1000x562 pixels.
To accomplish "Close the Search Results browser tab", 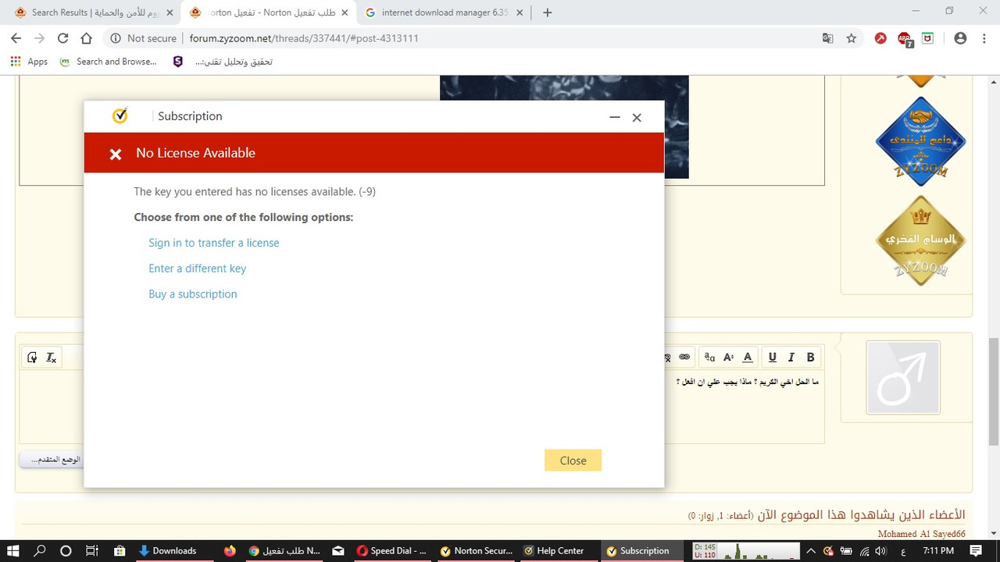I will pos(170,12).
